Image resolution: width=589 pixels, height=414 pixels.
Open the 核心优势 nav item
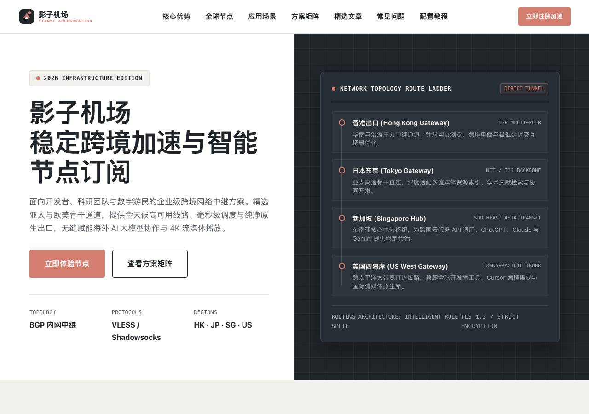(176, 17)
